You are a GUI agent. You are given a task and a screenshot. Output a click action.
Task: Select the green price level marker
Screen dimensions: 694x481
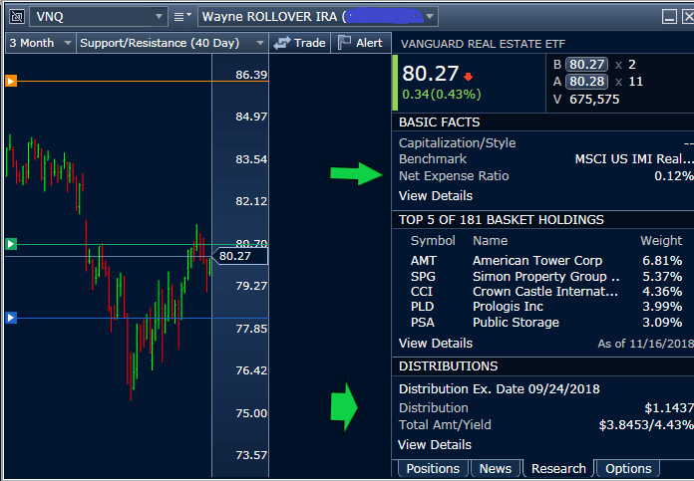coord(11,244)
